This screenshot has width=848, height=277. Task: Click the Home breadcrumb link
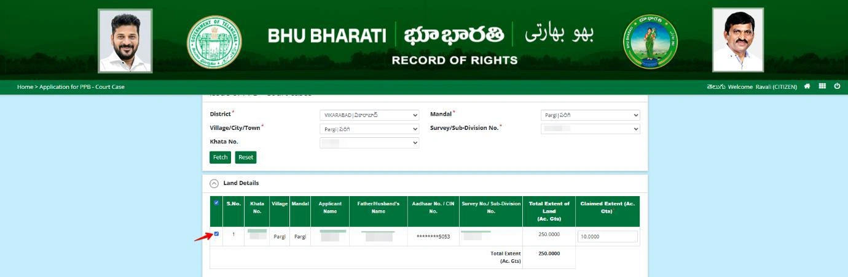click(x=25, y=87)
